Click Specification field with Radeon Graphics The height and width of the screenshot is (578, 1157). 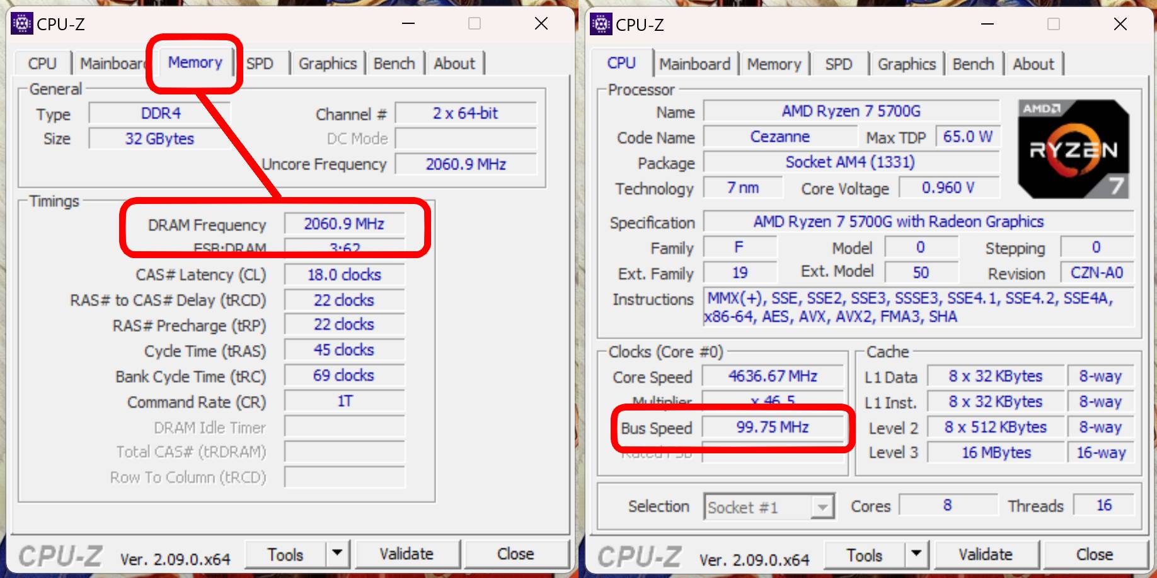pyautogui.click(x=919, y=222)
